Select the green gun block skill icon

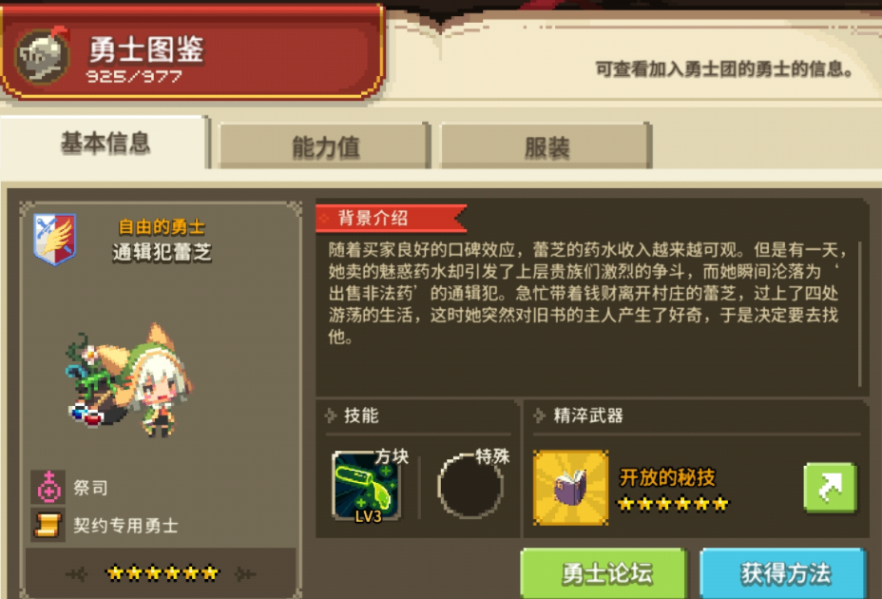pyautogui.click(x=367, y=487)
